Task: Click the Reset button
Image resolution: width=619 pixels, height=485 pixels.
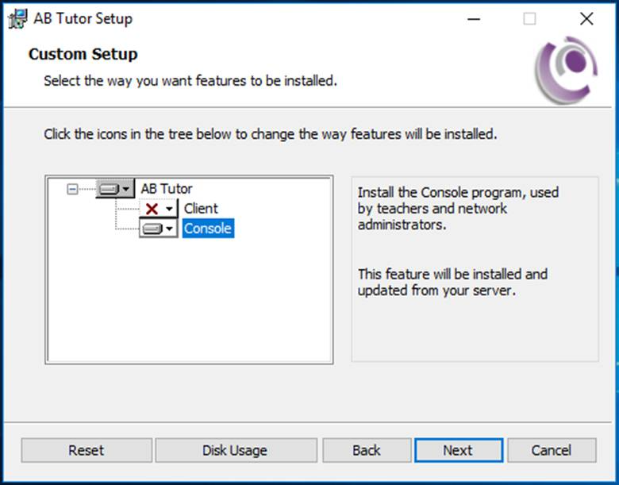Action: (x=87, y=450)
